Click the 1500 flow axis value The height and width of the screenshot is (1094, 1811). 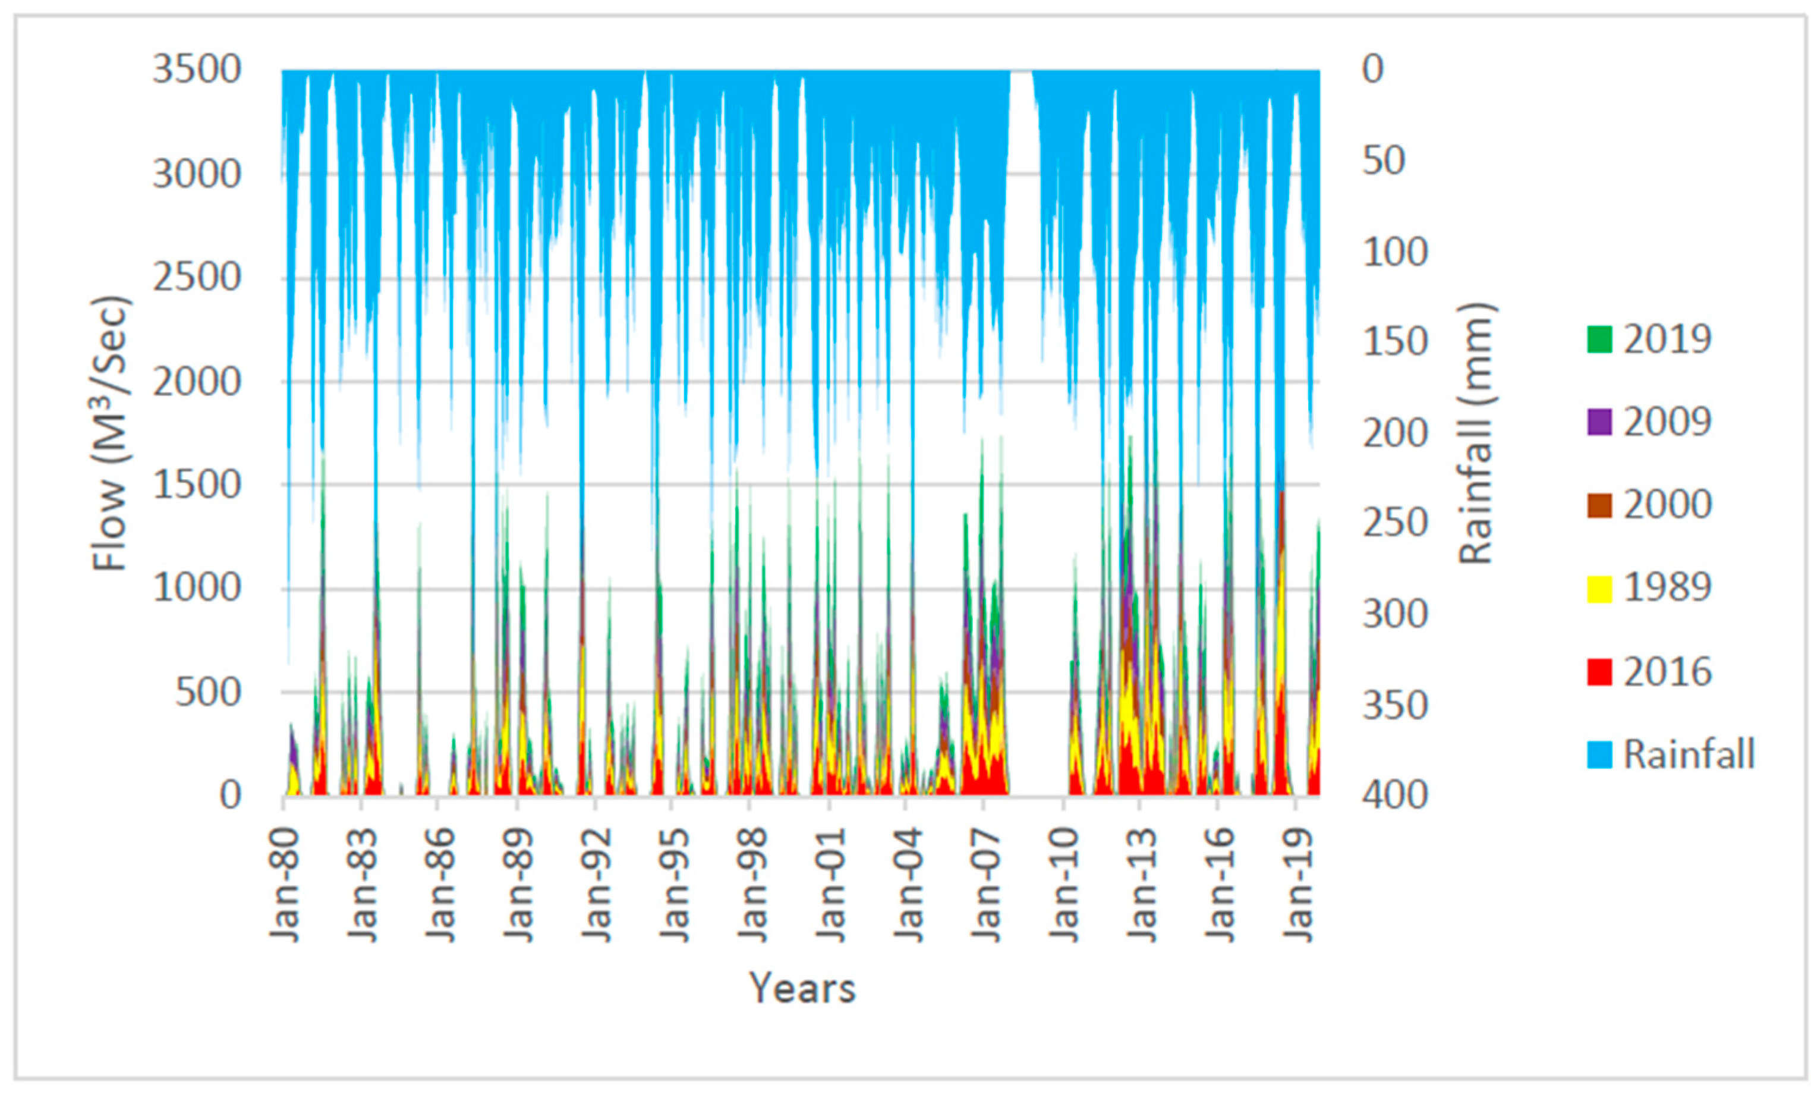tap(196, 485)
